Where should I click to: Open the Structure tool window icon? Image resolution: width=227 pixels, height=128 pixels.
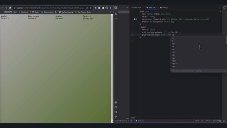point(116,14)
